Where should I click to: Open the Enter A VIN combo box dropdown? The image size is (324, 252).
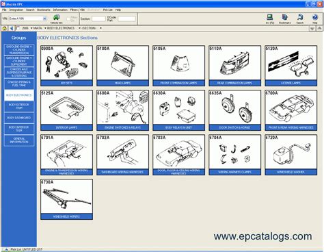pos(44,18)
